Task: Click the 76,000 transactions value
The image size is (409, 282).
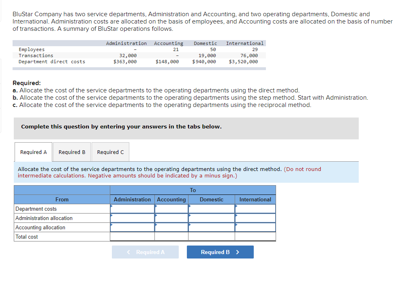Action: click(249, 56)
